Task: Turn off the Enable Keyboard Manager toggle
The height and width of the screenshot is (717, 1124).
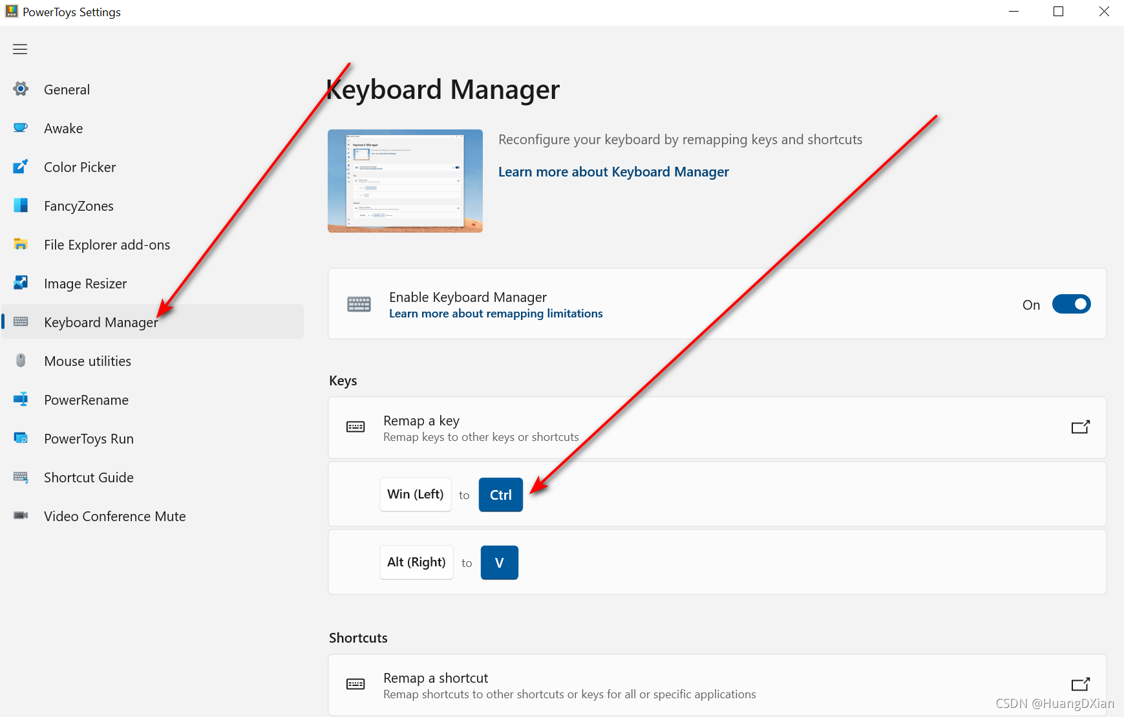Action: tap(1071, 304)
